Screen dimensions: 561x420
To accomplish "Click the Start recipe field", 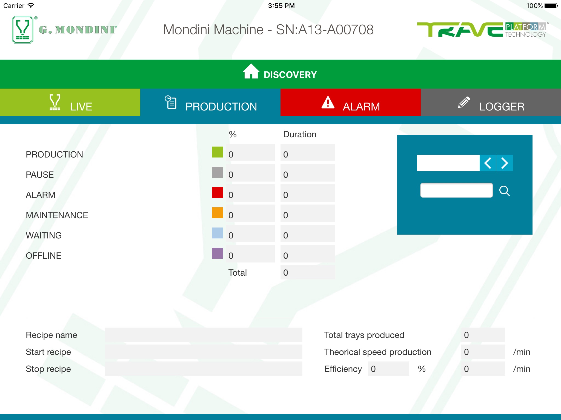I will tap(204, 352).
